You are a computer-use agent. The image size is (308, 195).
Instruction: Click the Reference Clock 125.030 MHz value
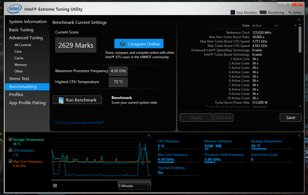point(262,33)
